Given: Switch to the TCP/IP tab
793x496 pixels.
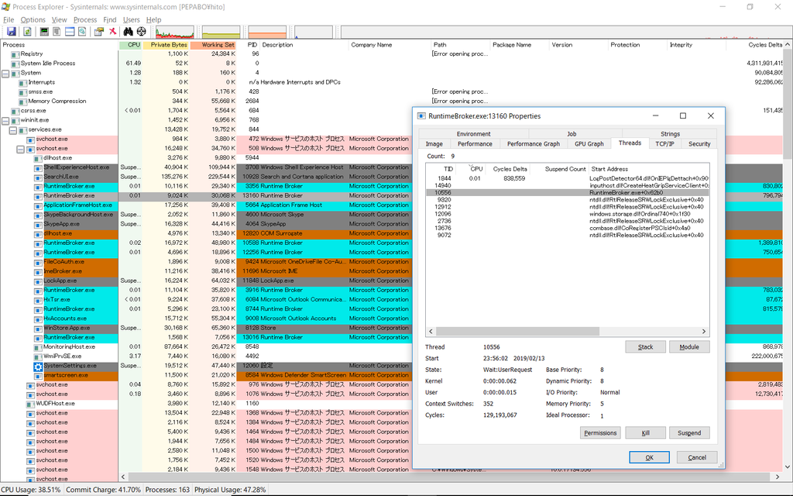Looking at the screenshot, I should [x=664, y=143].
